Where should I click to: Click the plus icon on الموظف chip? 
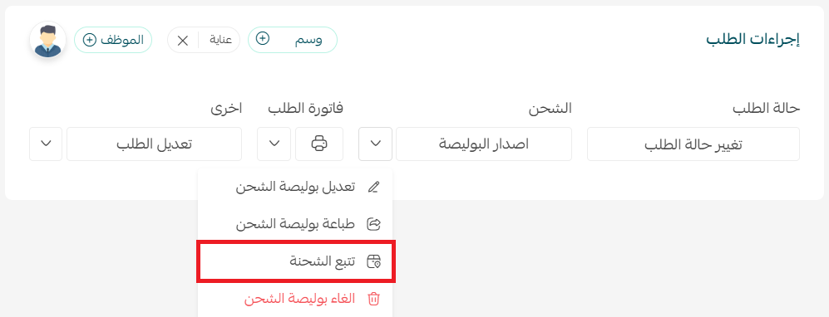point(90,40)
